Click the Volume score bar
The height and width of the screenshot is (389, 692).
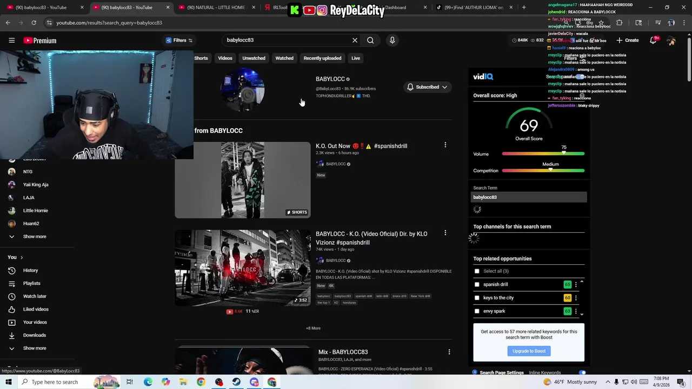click(543, 154)
